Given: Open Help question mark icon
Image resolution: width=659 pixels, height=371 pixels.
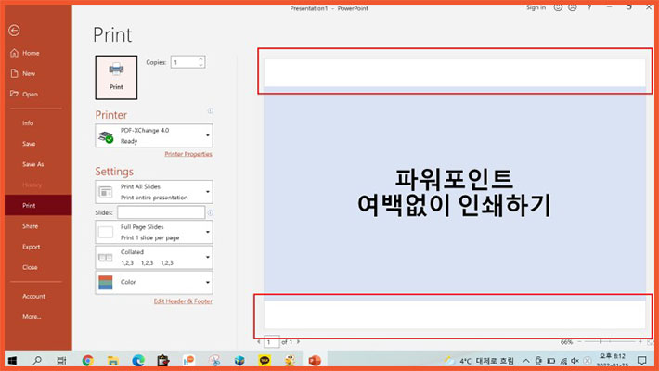Looking at the screenshot, I should [x=589, y=7].
